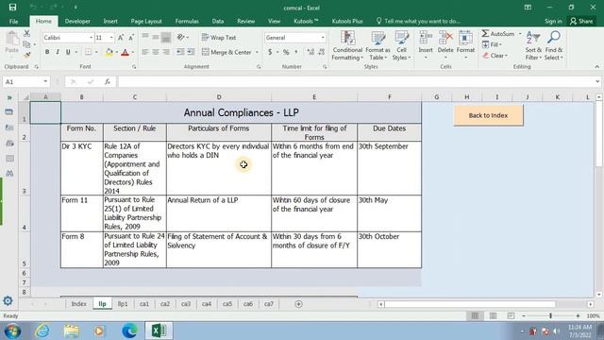Image resolution: width=604 pixels, height=340 pixels.
Task: Collapse the ribbon with the chevron
Action: click(596, 67)
